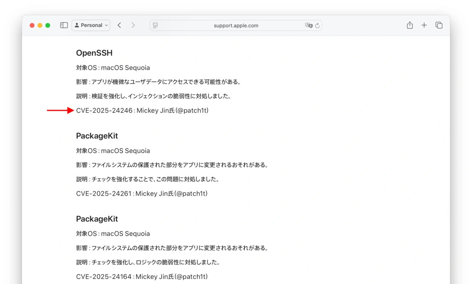Toggle the Safari sidebar

click(x=64, y=25)
